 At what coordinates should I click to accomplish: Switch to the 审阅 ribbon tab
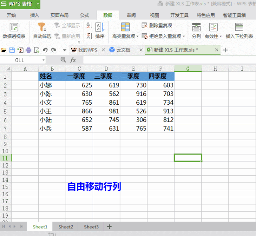(131, 15)
